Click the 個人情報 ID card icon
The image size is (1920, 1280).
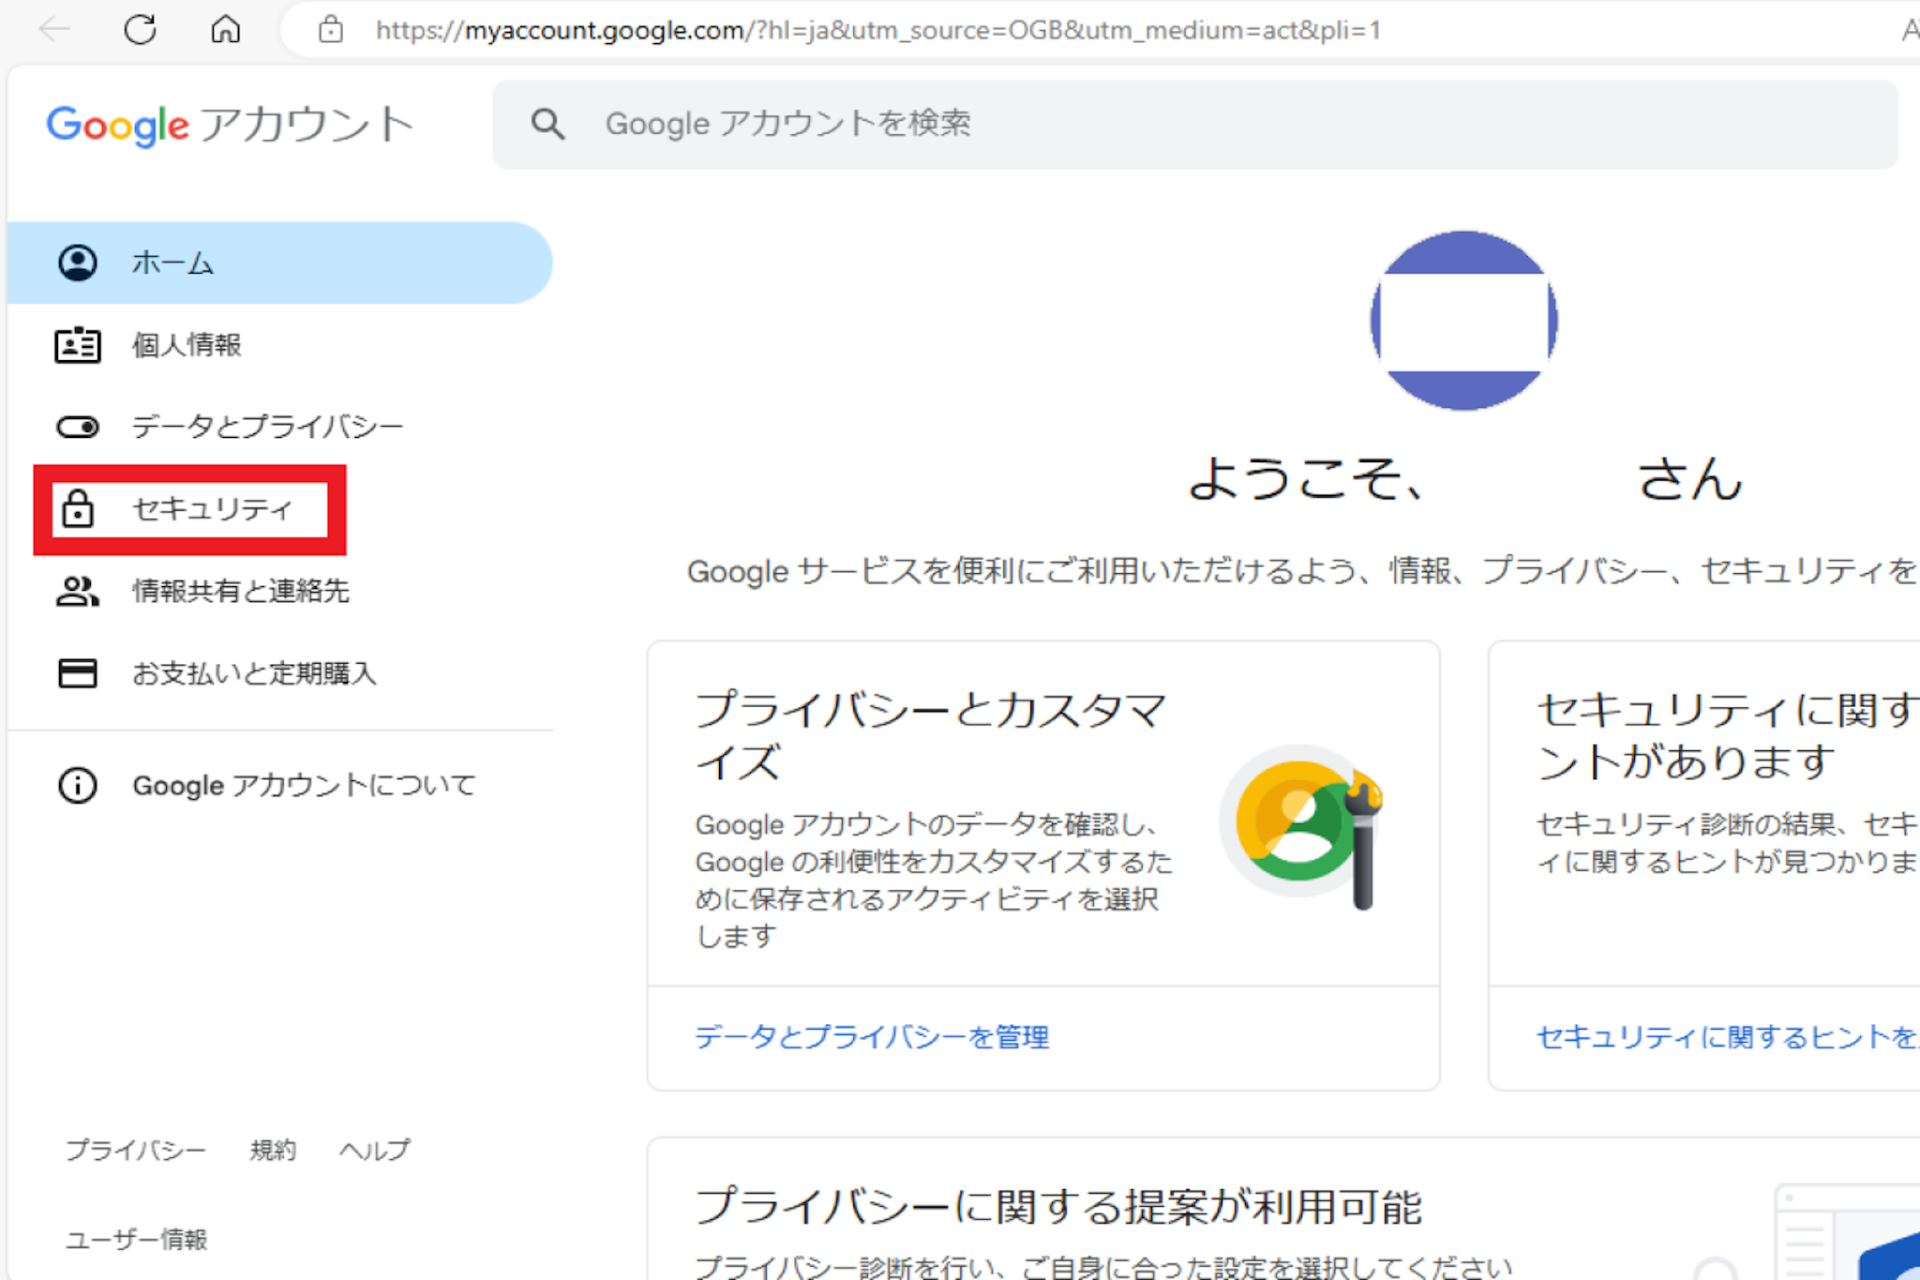tap(77, 345)
